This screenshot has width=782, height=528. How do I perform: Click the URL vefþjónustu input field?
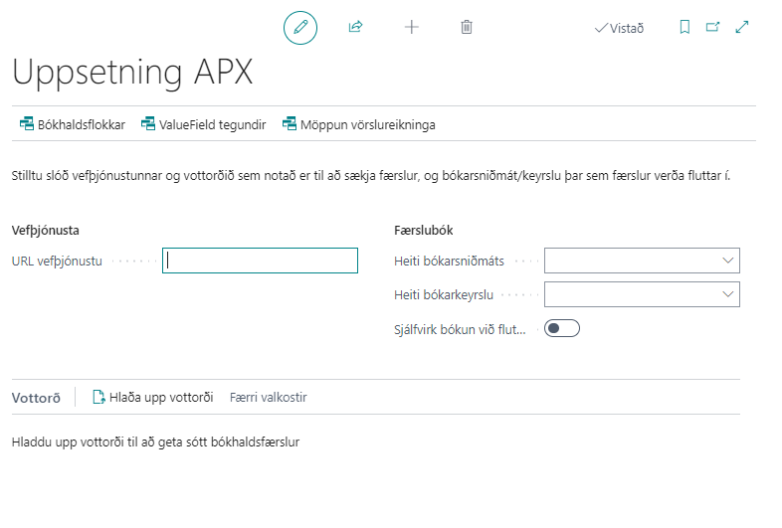point(260,261)
